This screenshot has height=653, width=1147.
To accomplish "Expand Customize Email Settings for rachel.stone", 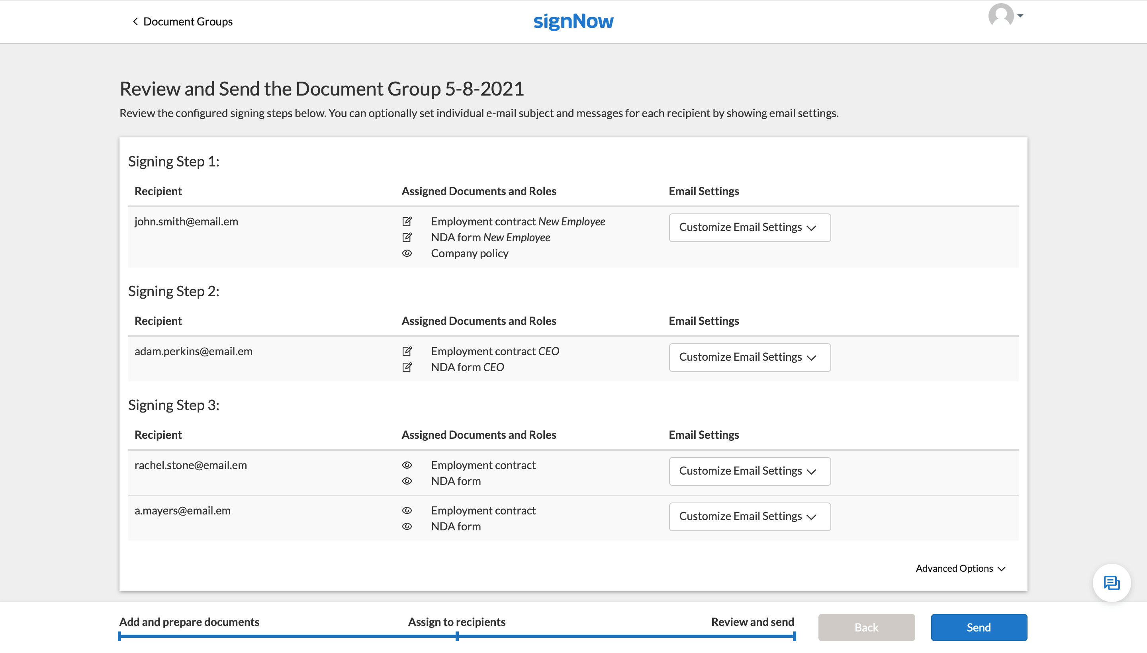I will click(x=749, y=471).
